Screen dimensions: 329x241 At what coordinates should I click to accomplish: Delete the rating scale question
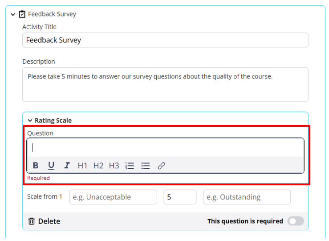[x=44, y=221]
